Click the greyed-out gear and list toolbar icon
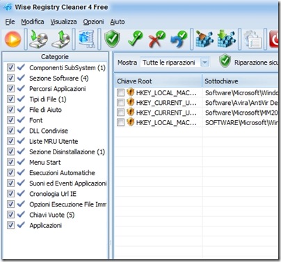 click(252, 40)
